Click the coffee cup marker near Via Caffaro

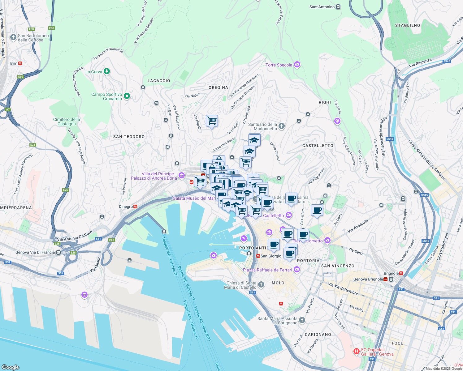(317, 211)
